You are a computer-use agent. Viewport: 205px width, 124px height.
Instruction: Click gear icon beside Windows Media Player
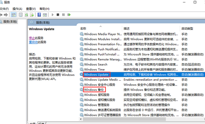82,34
